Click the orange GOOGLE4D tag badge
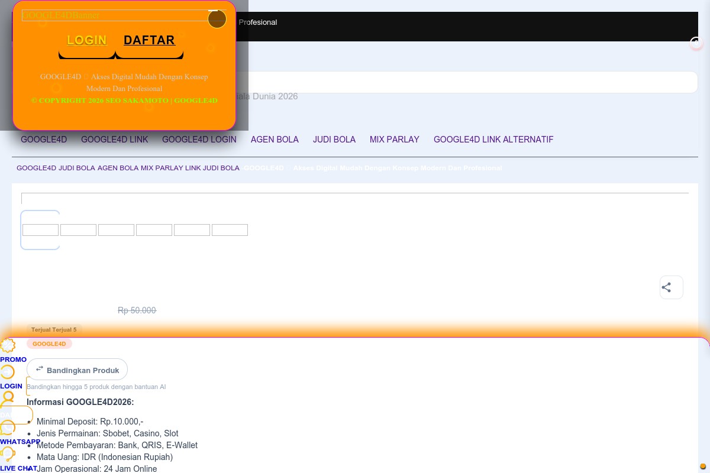Image resolution: width=710 pixels, height=473 pixels. 49,344
